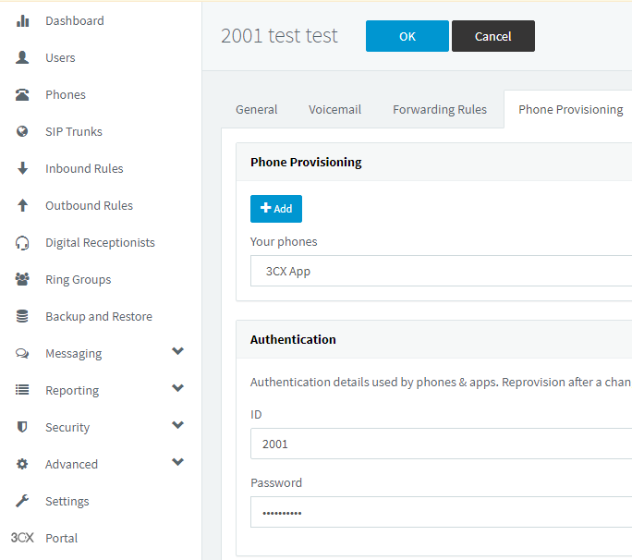This screenshot has height=560, width=632.
Task: Select 3CX App in Your phones list
Action: pyautogui.click(x=441, y=271)
